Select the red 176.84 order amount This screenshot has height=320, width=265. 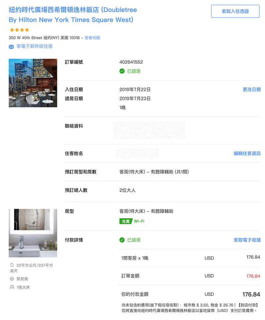pyautogui.click(x=253, y=276)
